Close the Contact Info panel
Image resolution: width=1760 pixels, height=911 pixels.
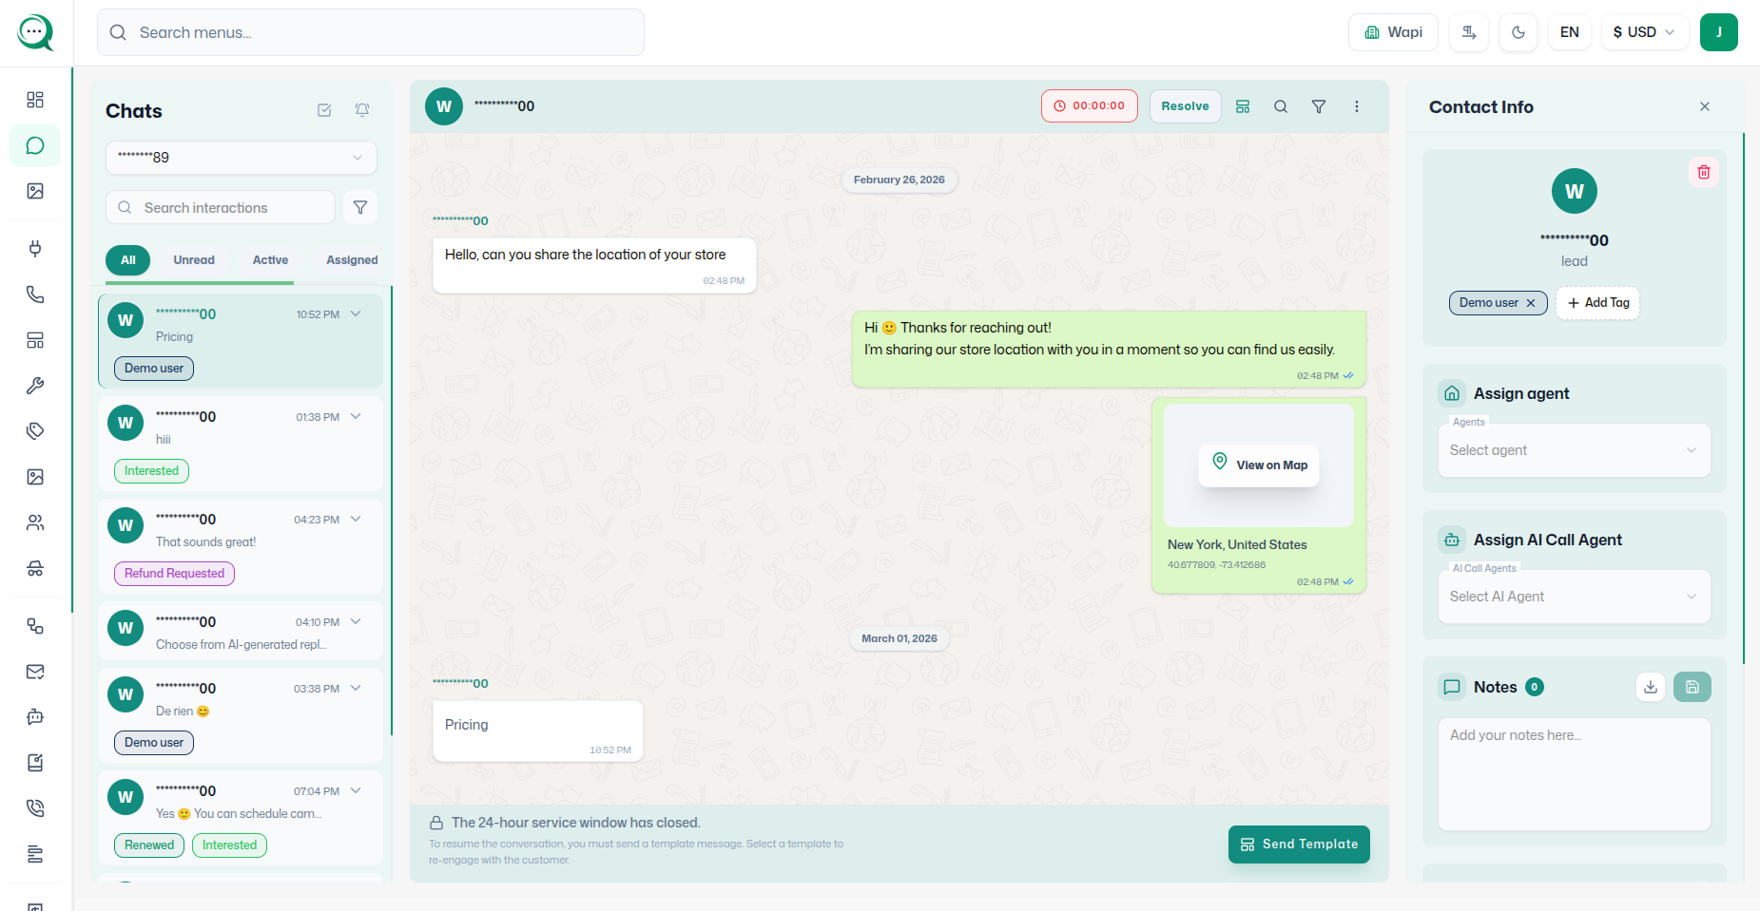coord(1705,106)
